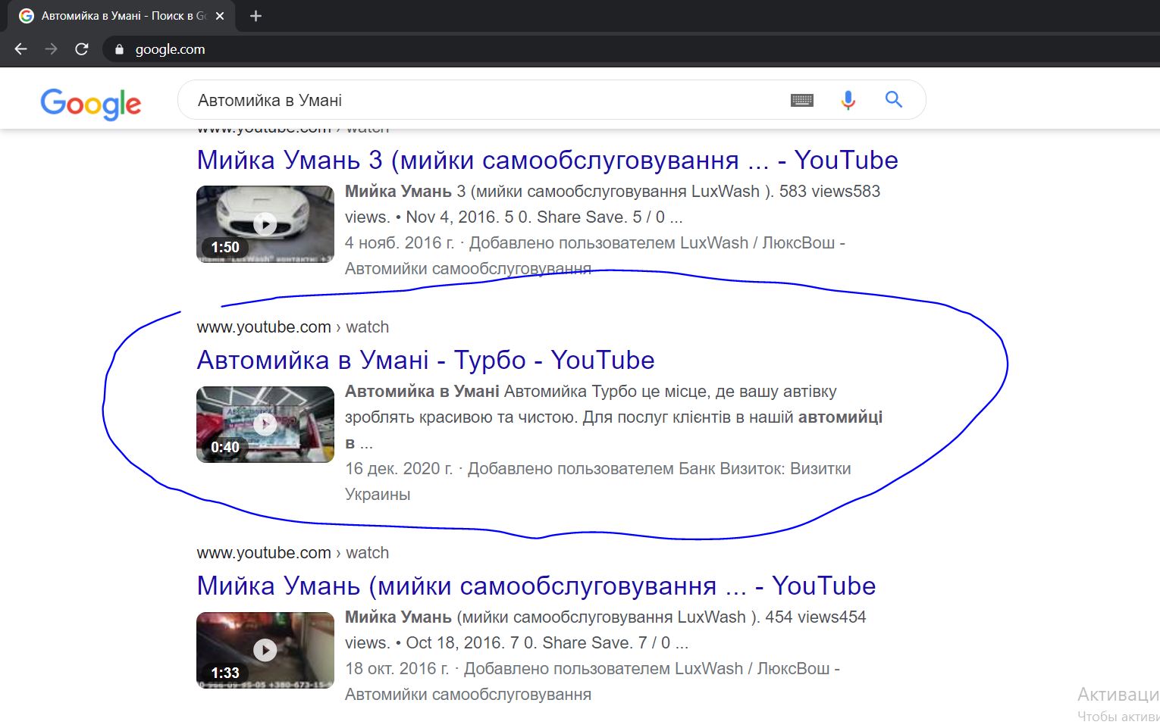This screenshot has width=1160, height=728.
Task: Reload the current page
Action: 82,49
